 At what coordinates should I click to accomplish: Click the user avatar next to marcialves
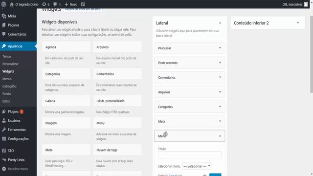coord(306,4)
